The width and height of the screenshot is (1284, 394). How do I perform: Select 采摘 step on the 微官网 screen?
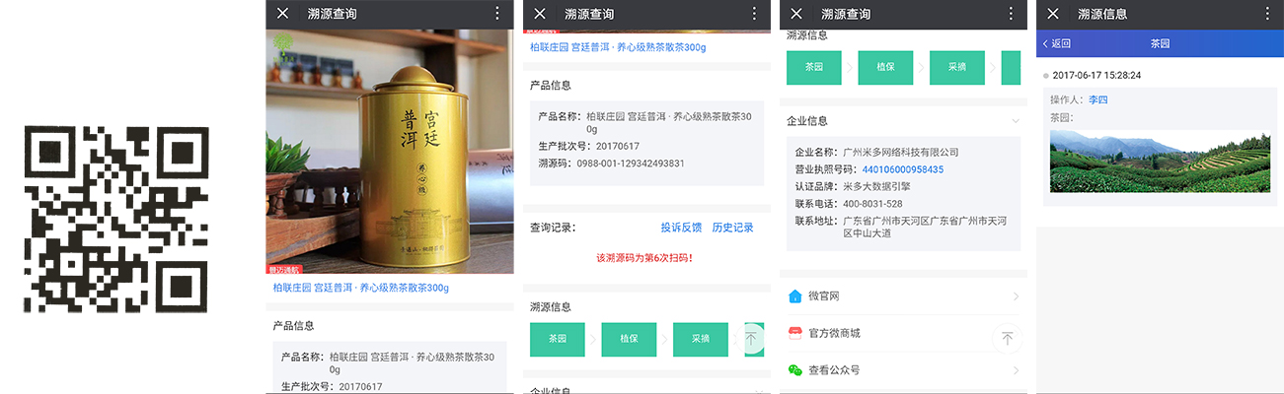[x=957, y=67]
